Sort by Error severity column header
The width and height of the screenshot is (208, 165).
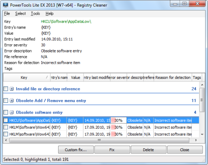(119, 77)
